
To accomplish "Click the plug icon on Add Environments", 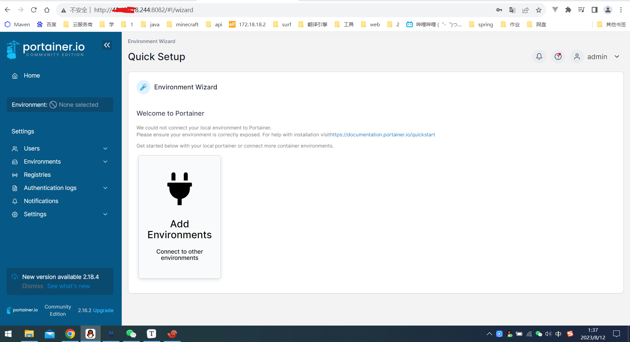I will tap(180, 189).
